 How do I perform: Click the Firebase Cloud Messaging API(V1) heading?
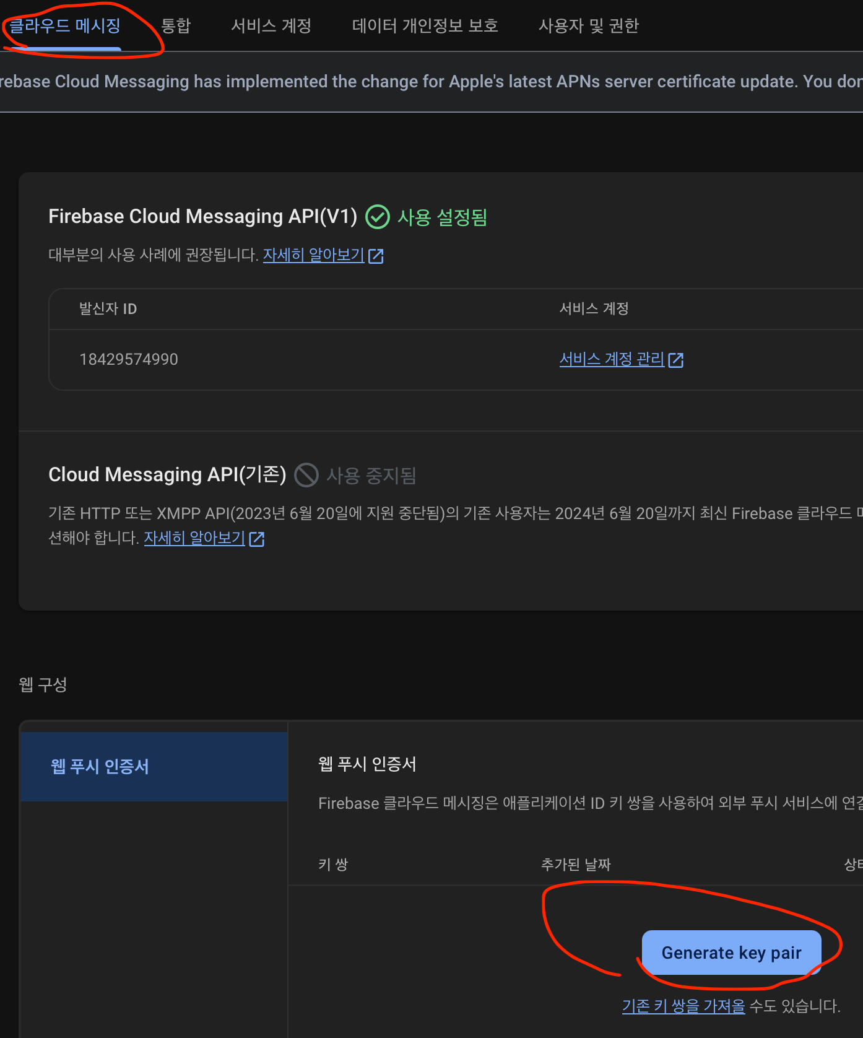(x=203, y=216)
